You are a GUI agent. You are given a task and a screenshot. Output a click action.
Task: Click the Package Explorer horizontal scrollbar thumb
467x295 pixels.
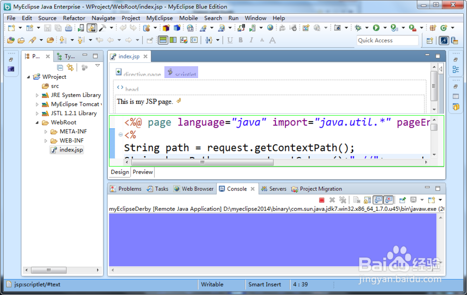(x=49, y=270)
